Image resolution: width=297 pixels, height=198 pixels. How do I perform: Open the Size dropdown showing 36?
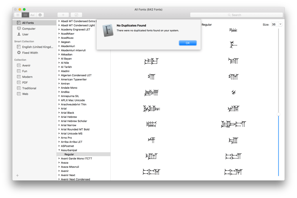click(276, 25)
